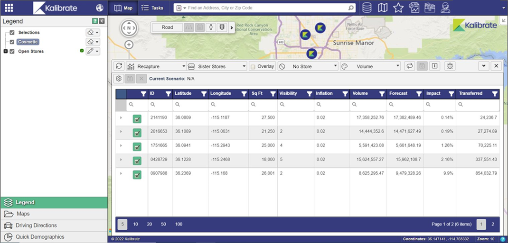
Task: Uncheck row checkbox for store 2141190
Action: [x=137, y=119]
